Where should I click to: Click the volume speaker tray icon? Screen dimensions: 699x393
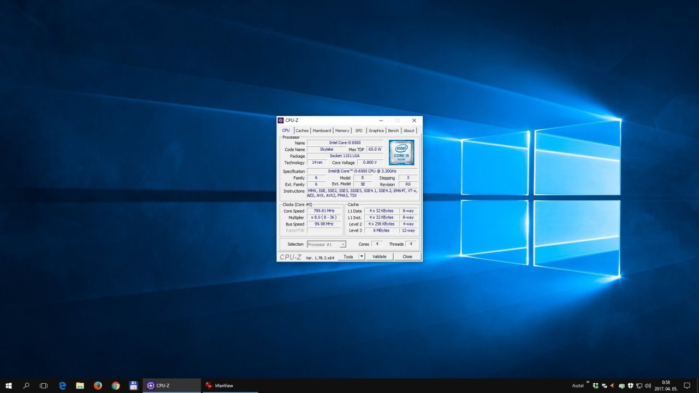click(648, 385)
